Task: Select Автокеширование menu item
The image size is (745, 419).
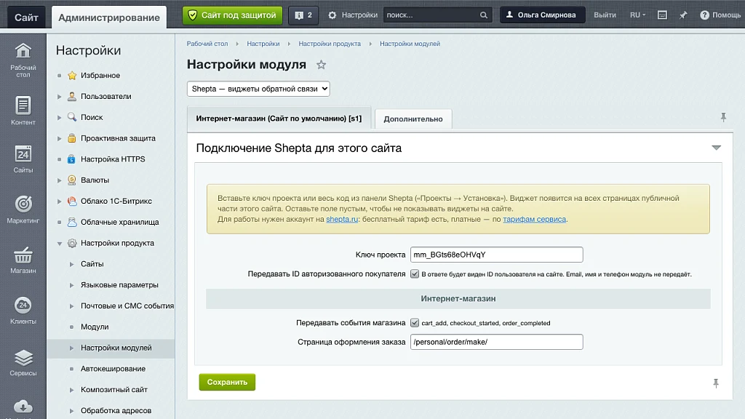Action: [x=113, y=369]
